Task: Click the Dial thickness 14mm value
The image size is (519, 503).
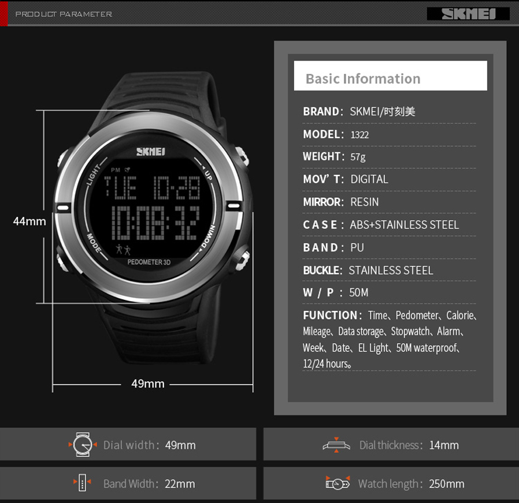Action: point(444,445)
